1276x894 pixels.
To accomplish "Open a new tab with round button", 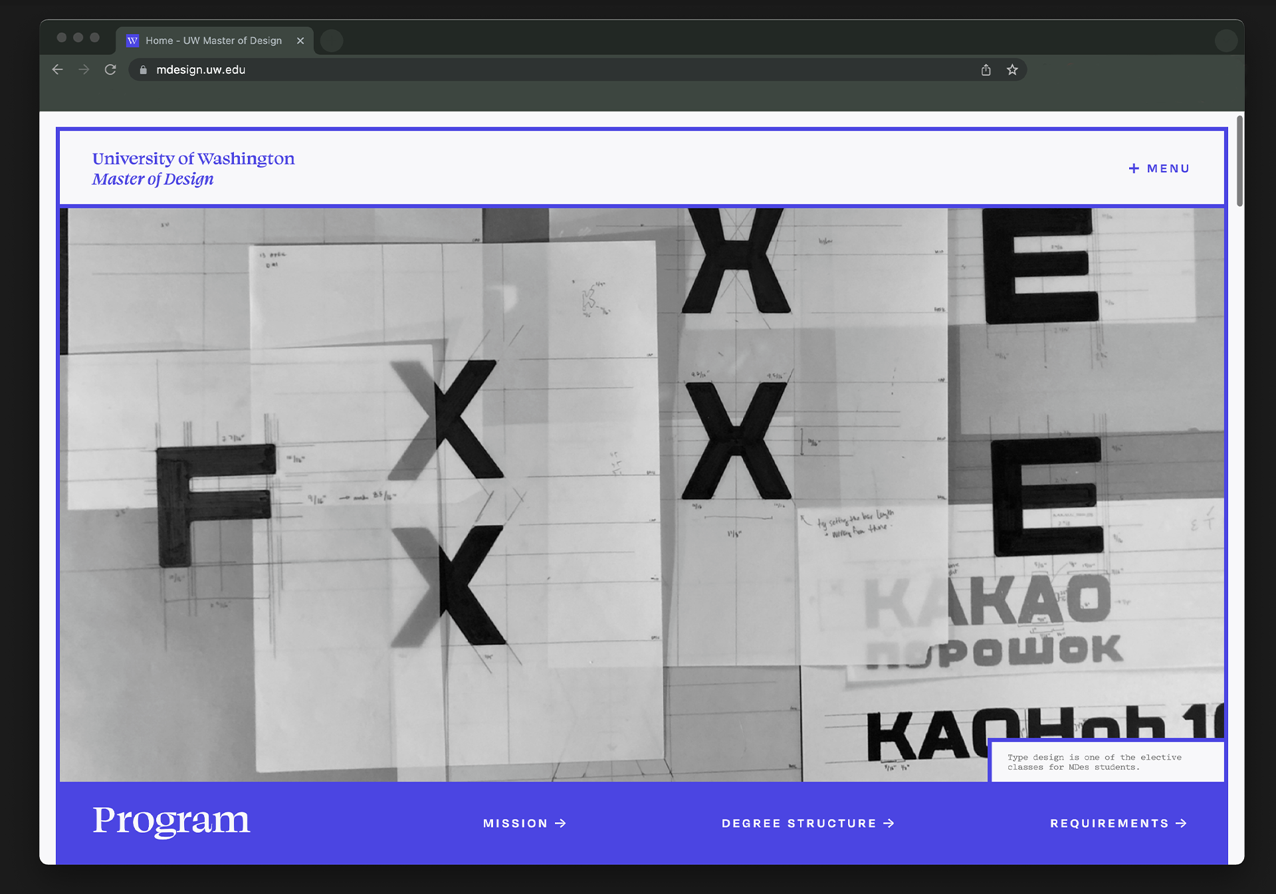I will [332, 41].
